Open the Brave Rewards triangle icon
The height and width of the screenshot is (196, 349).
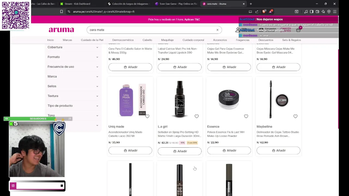click(270, 11)
